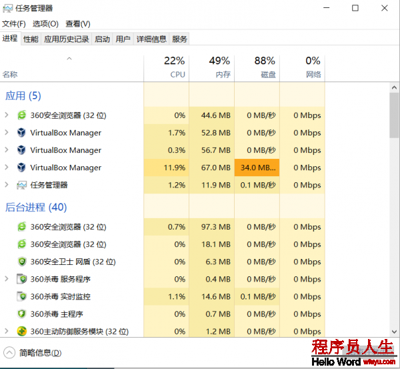Click the scrollbar up arrow

click(394, 87)
